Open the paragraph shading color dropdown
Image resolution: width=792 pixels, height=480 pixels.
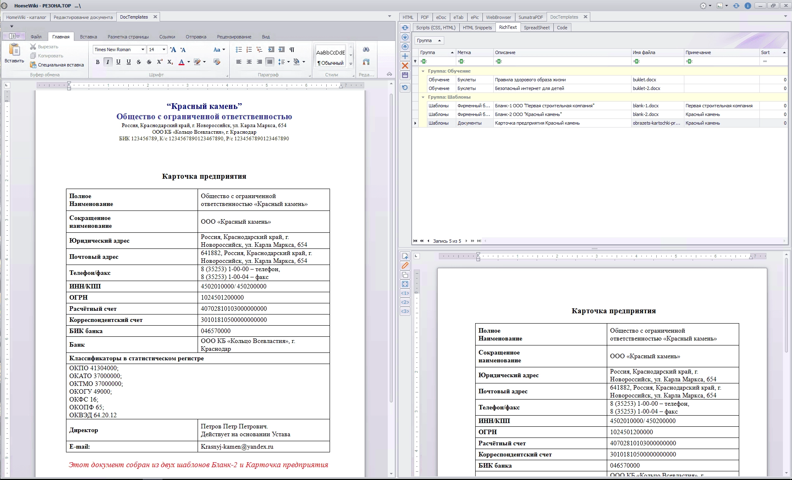[304, 62]
